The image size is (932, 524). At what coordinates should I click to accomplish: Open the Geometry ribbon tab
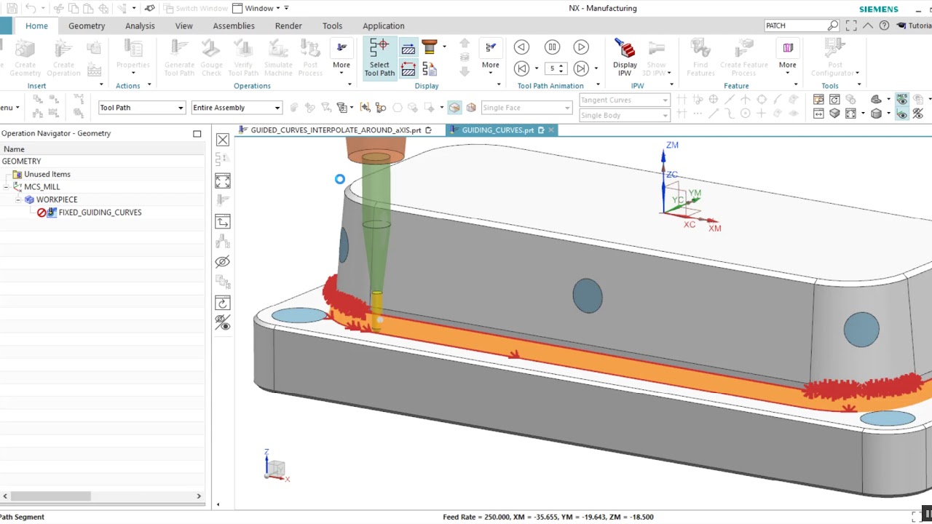point(87,25)
